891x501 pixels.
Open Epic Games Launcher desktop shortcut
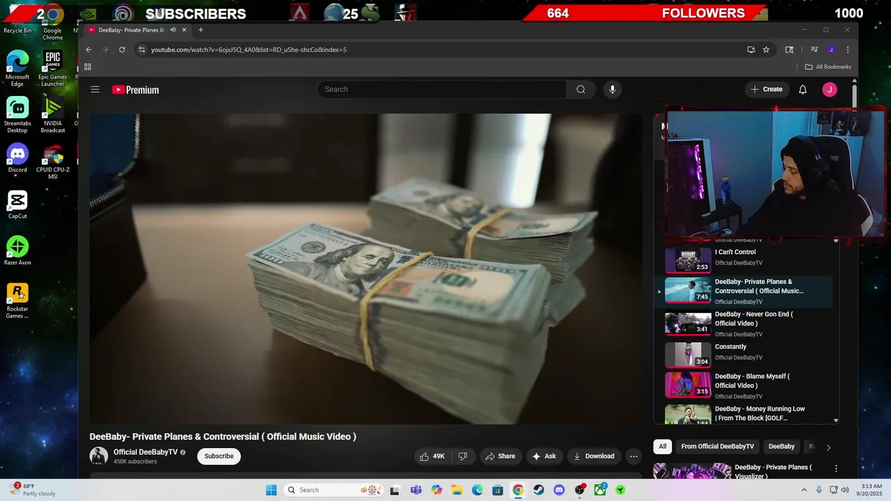pyautogui.click(x=52, y=68)
